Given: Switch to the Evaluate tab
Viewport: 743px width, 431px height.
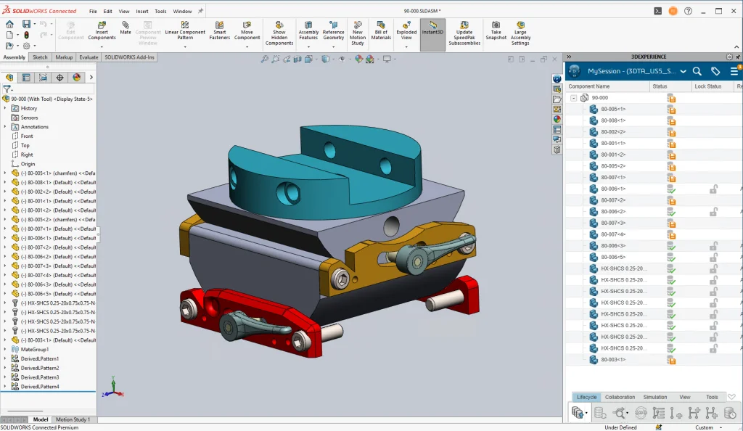Looking at the screenshot, I should point(89,57).
